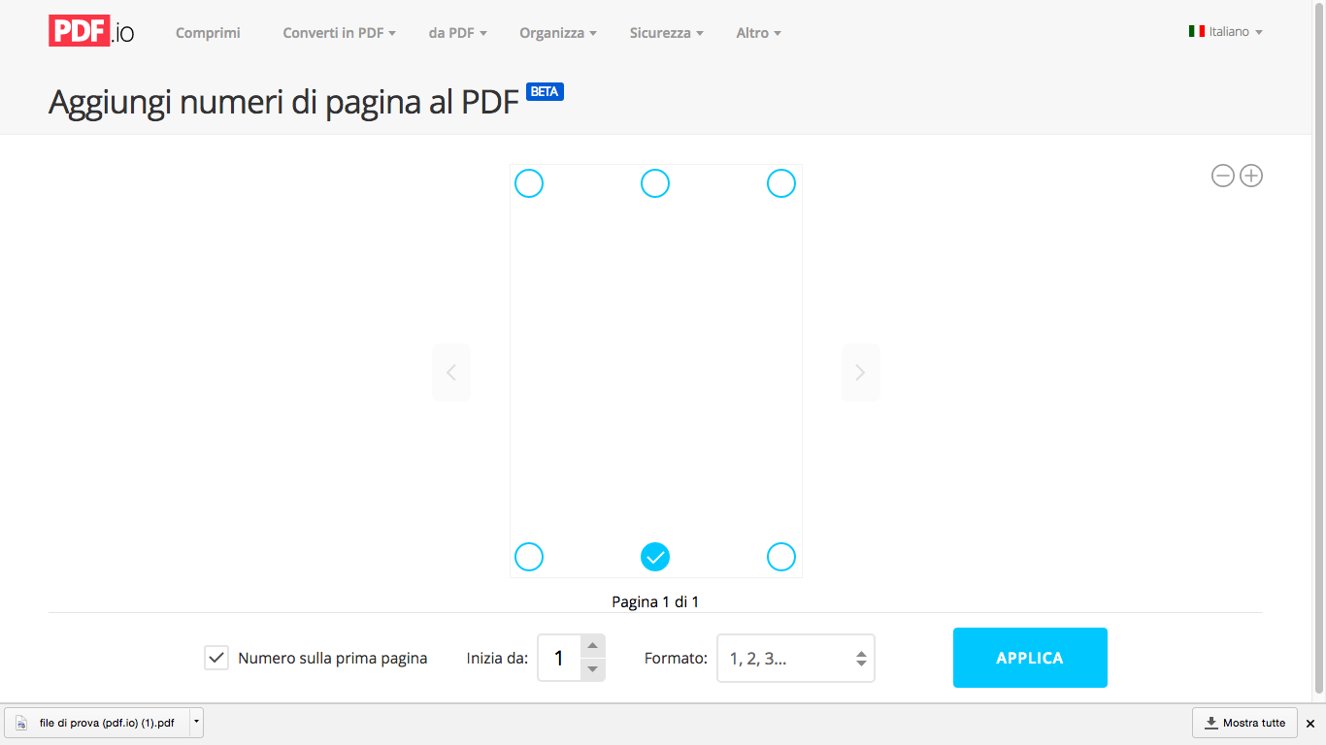
Task: Click the APPLICA button
Action: (1030, 658)
